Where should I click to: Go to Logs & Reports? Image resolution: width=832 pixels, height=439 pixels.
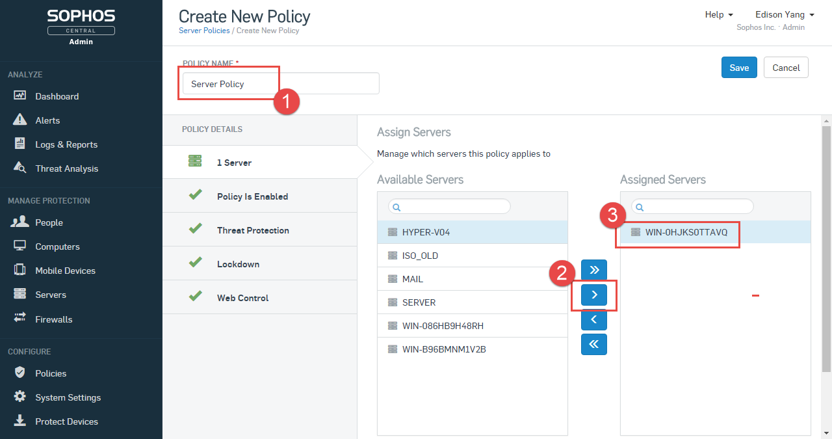66,144
